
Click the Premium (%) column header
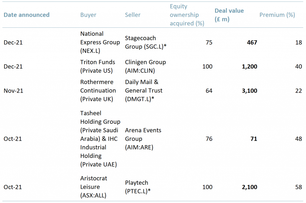pos(277,15)
